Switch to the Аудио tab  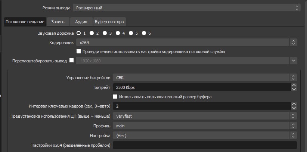[x=81, y=22]
